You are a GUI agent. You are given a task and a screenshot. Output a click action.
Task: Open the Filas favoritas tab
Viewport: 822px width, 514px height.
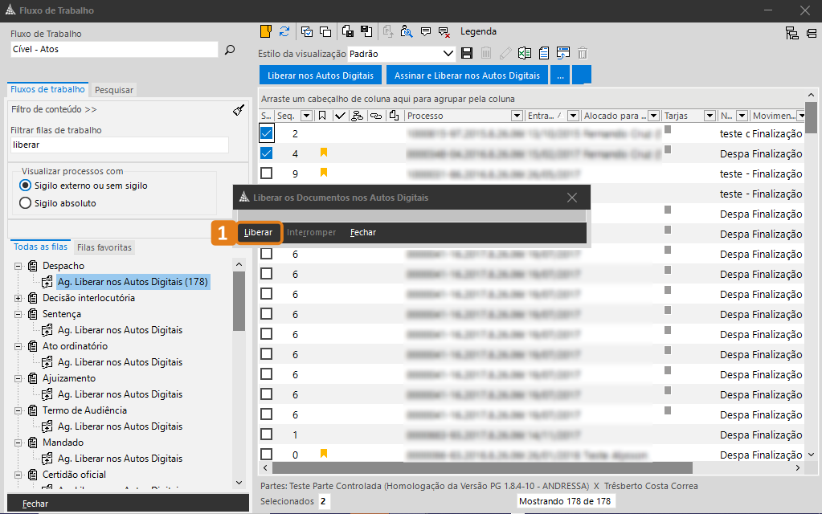click(104, 247)
